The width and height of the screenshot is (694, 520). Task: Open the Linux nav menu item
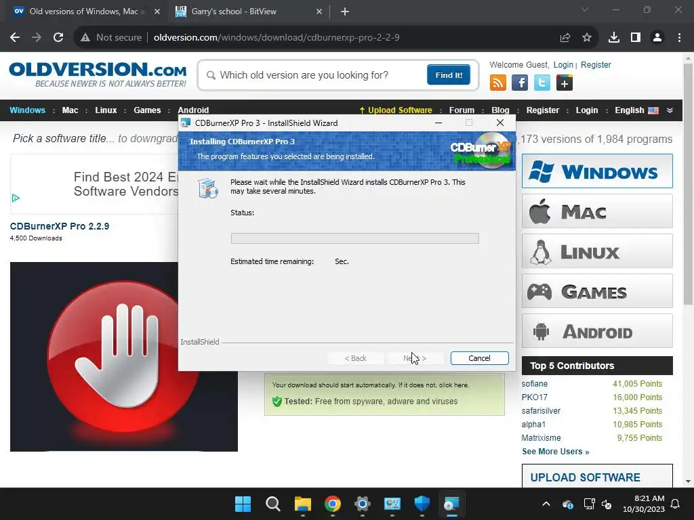click(x=106, y=110)
